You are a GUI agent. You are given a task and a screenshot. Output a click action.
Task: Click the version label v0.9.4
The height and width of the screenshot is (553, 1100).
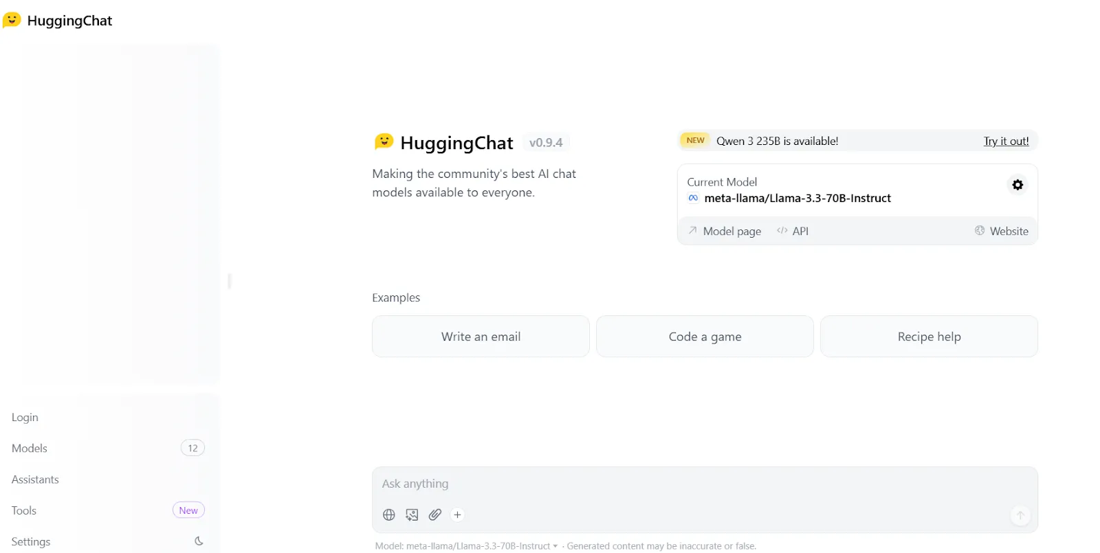[546, 142]
